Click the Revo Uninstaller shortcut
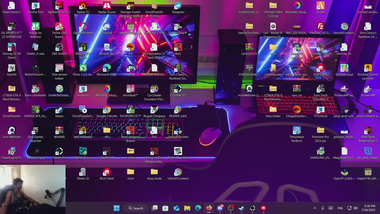 35,91
